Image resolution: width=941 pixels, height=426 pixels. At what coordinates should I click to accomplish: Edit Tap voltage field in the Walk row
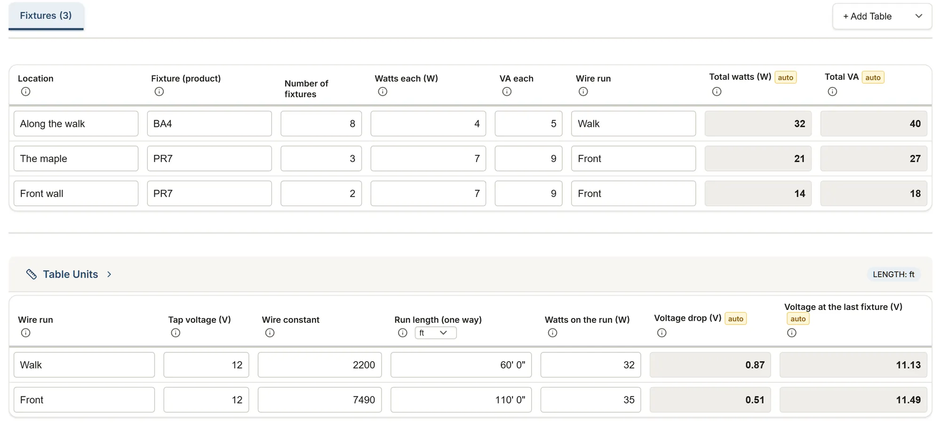[x=207, y=365]
